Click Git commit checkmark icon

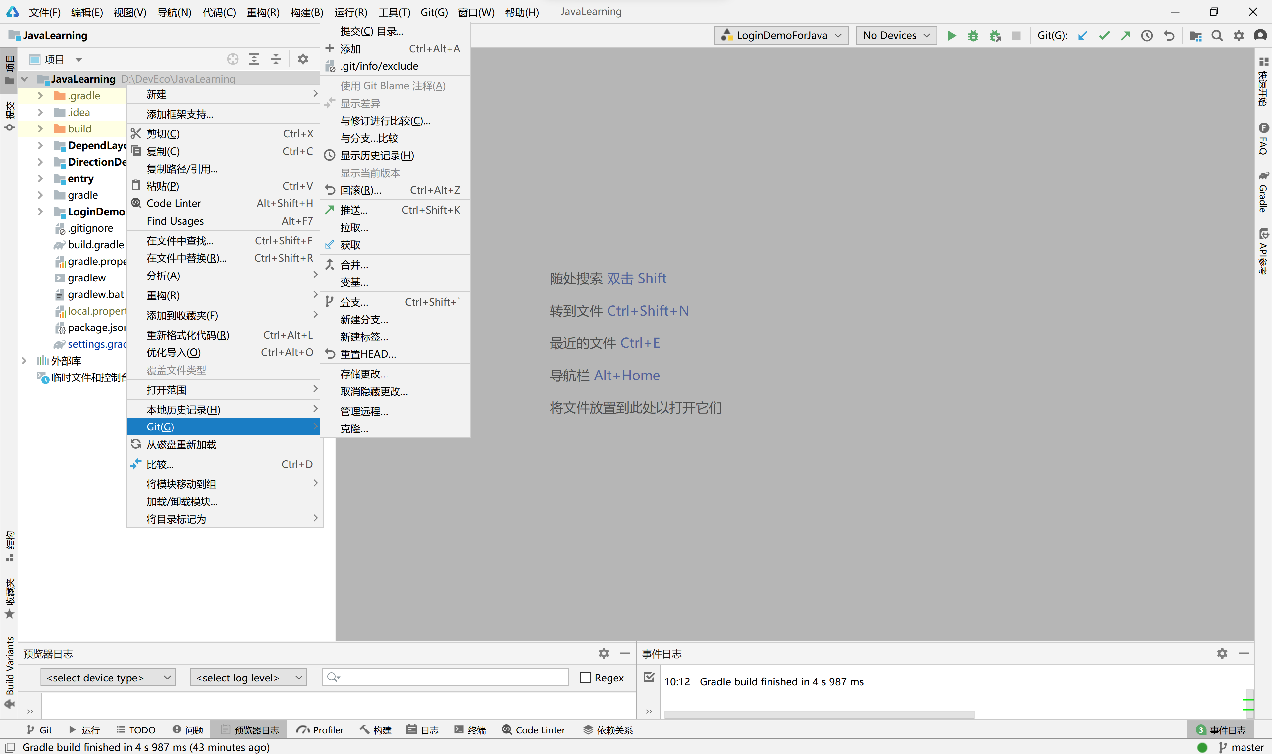point(1104,35)
